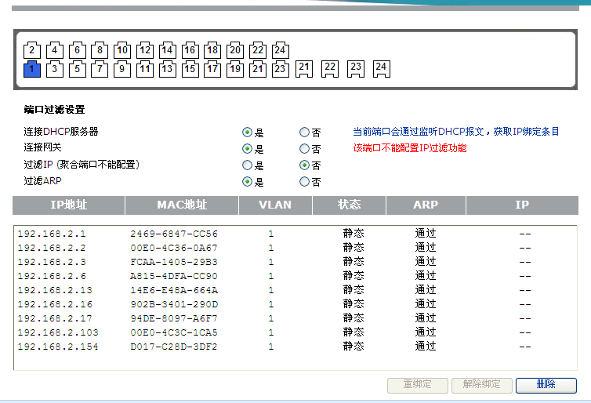Select the row with IP 192.168.2.103
Image resolution: width=591 pixels, height=403 pixels.
[x=55, y=332]
